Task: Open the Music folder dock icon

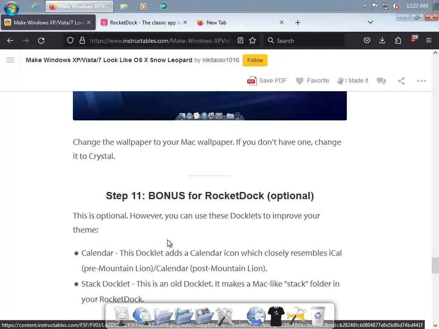Action: (x=183, y=316)
